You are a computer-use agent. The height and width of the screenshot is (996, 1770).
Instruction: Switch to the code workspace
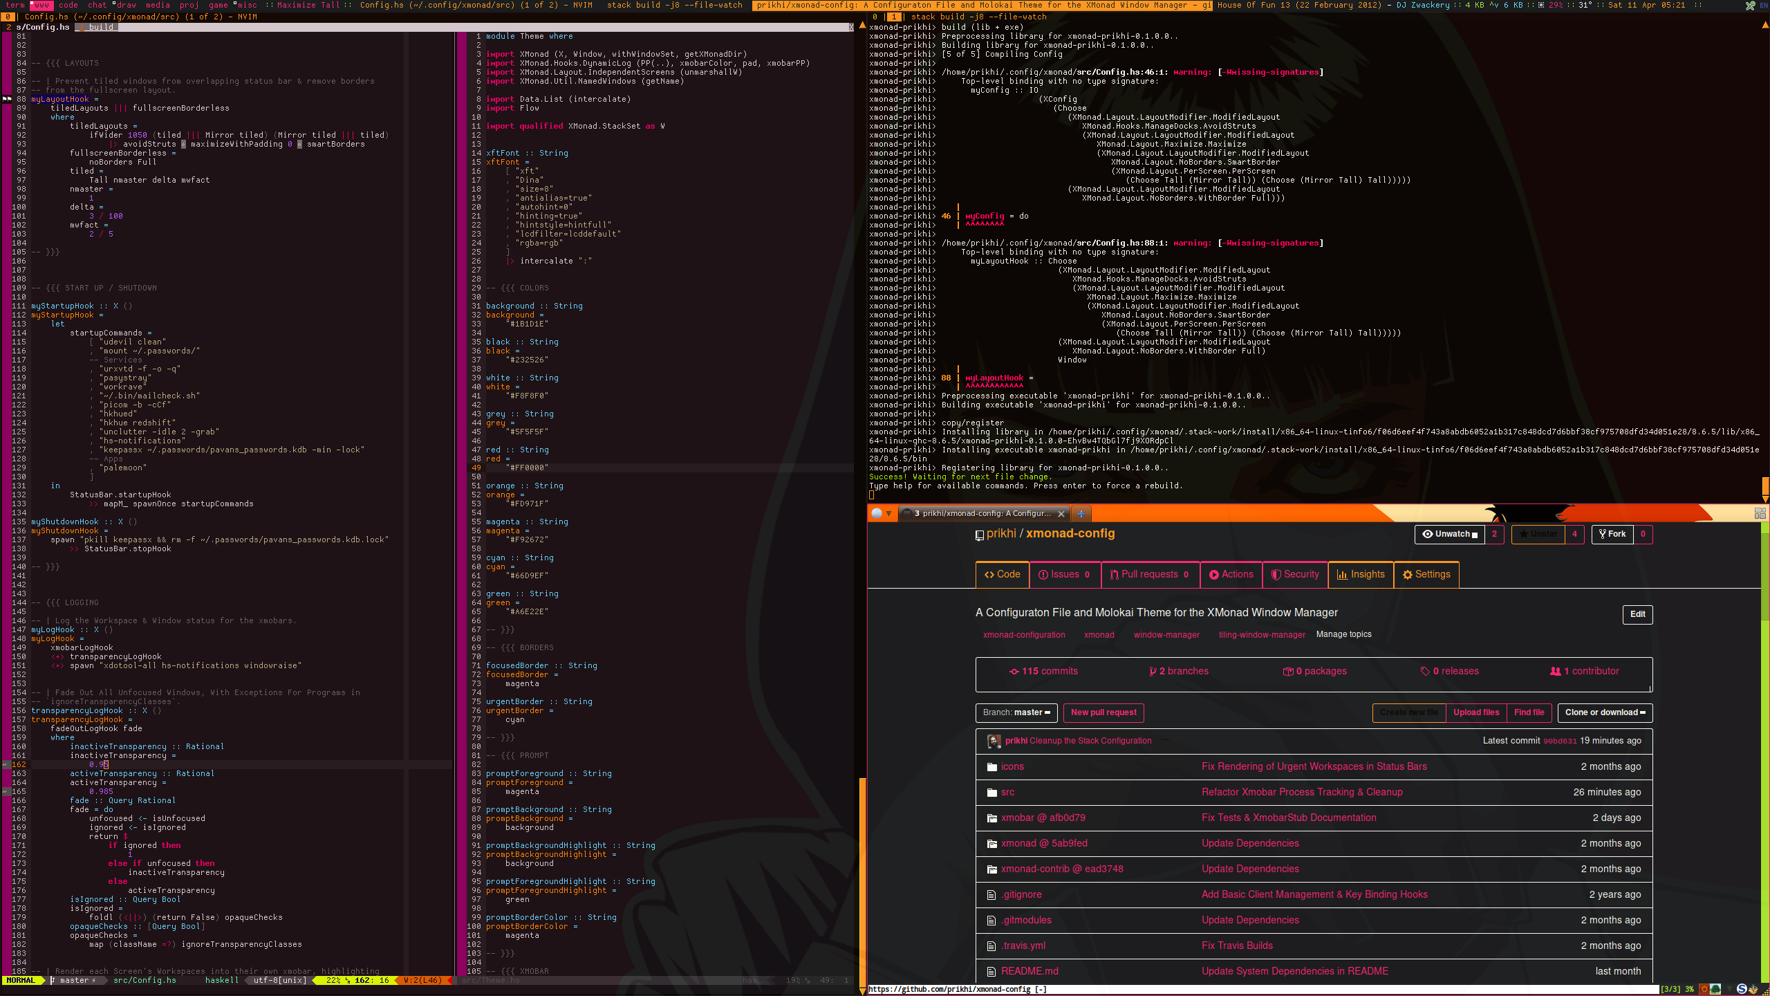pos(68,5)
